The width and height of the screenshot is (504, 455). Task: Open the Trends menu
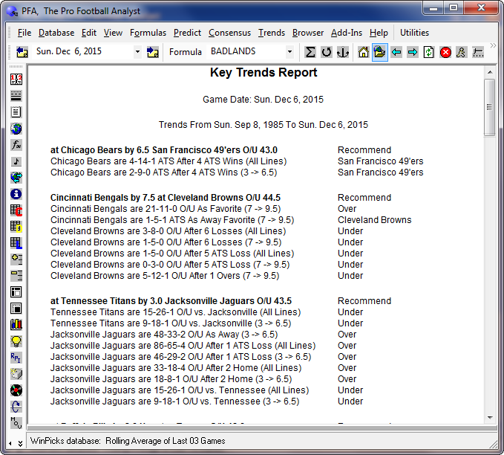[x=272, y=33]
